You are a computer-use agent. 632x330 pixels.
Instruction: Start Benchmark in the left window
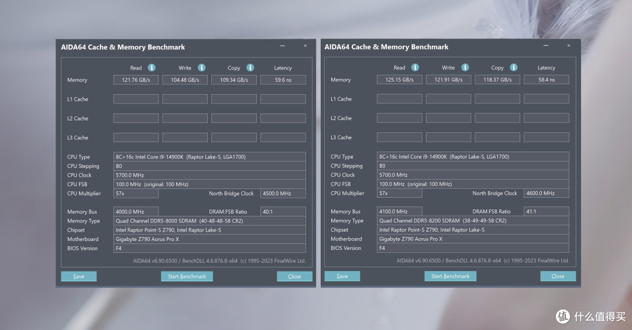click(187, 276)
